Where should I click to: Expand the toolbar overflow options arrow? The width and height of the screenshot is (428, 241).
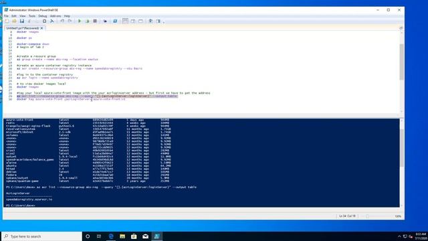164,22
